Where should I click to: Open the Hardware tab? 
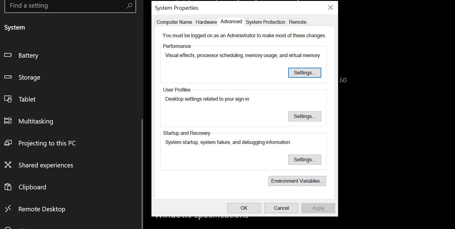tap(206, 22)
